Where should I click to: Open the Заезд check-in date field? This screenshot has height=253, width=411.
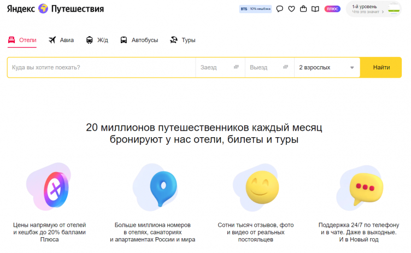[x=220, y=67]
